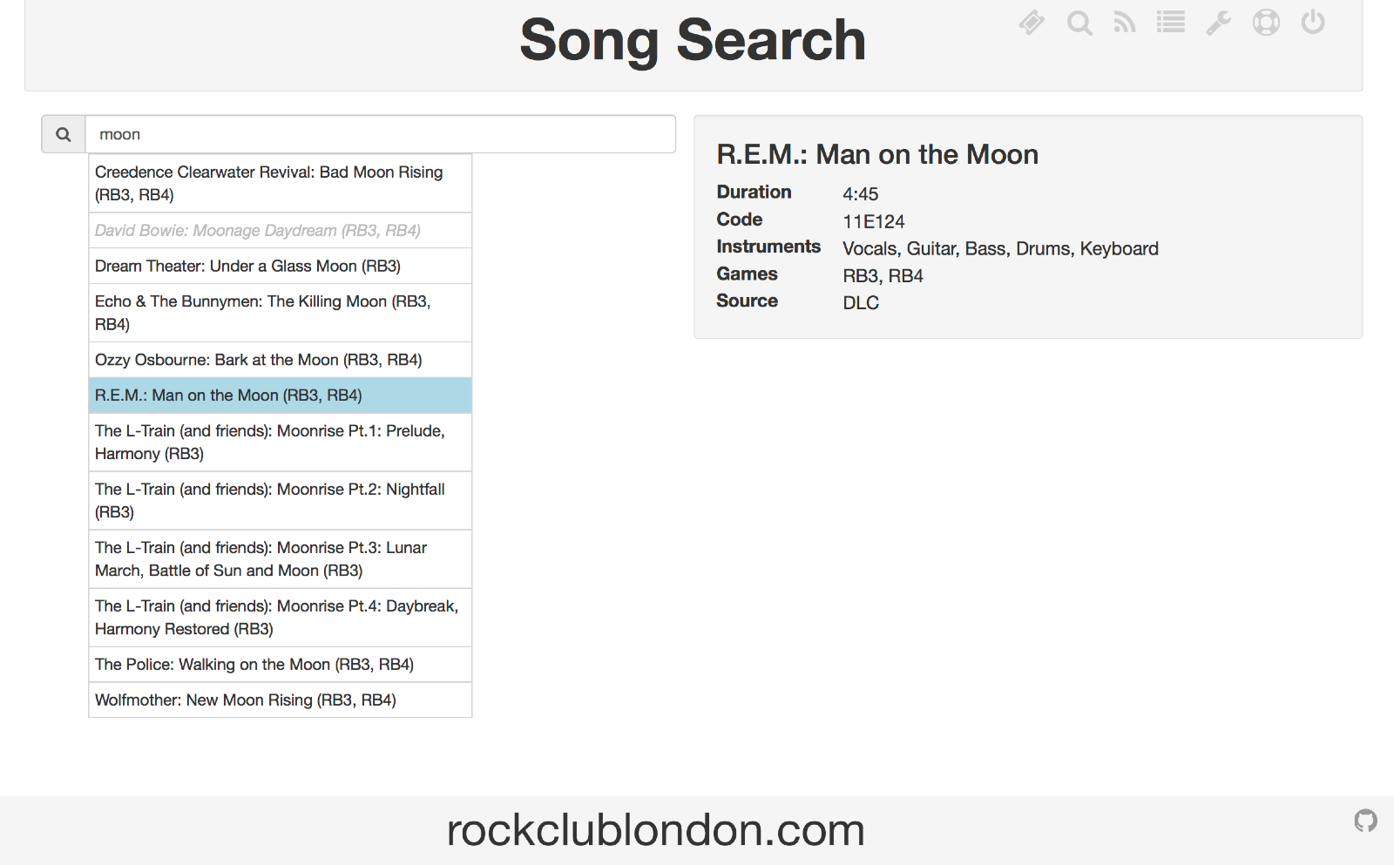Select The Police: Walking on the Moon
Viewport: 1394px width, 865px height.
[281, 665]
